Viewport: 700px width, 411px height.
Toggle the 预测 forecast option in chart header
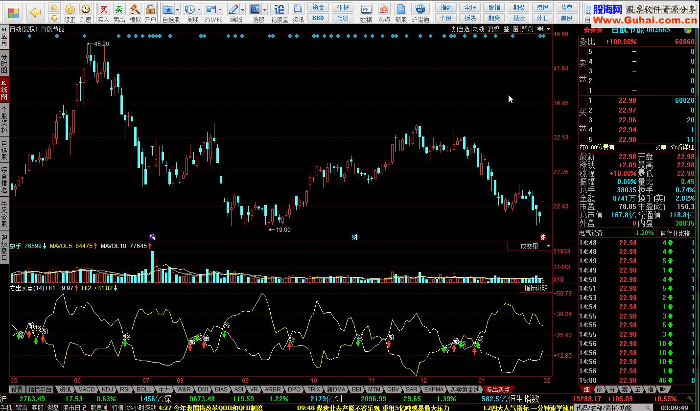click(x=528, y=29)
